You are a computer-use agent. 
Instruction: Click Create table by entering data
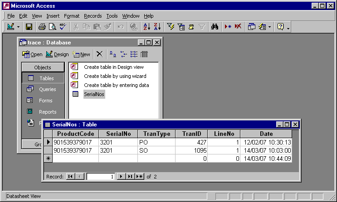point(116,85)
